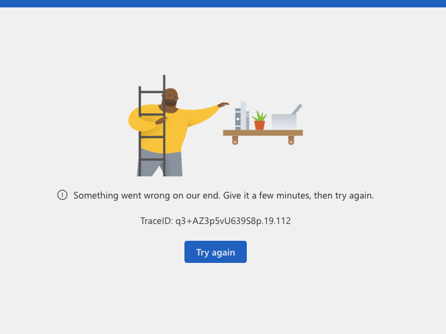The width and height of the screenshot is (446, 334).
Task: Click the left shelf bracket
Action: click(x=235, y=140)
